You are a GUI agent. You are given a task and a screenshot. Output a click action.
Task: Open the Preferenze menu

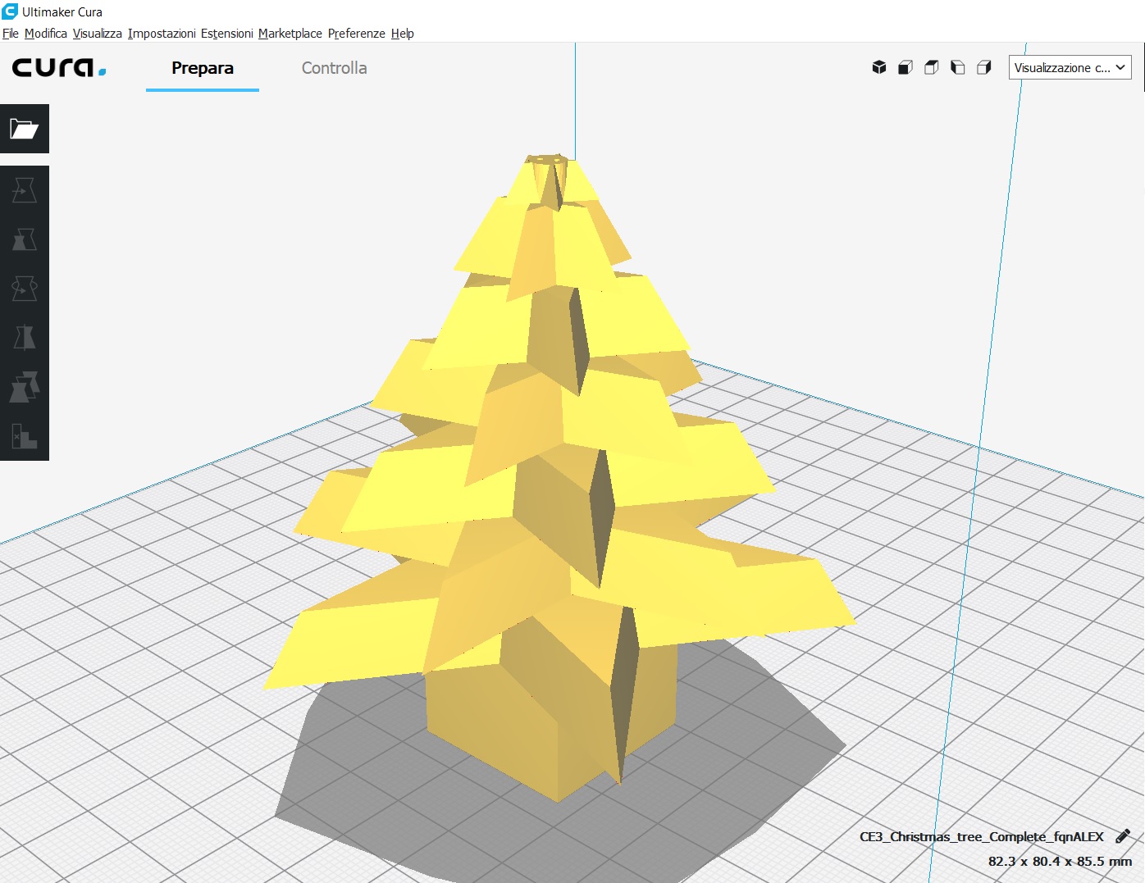pyautogui.click(x=357, y=34)
